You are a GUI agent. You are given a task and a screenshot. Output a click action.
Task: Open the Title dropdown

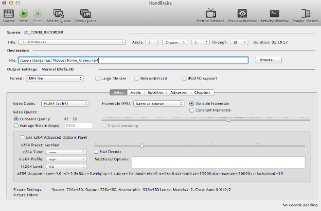[72, 42]
